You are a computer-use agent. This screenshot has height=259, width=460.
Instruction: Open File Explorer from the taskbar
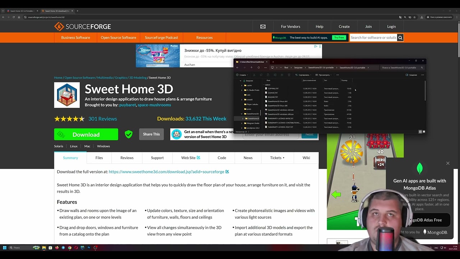click(x=44, y=248)
